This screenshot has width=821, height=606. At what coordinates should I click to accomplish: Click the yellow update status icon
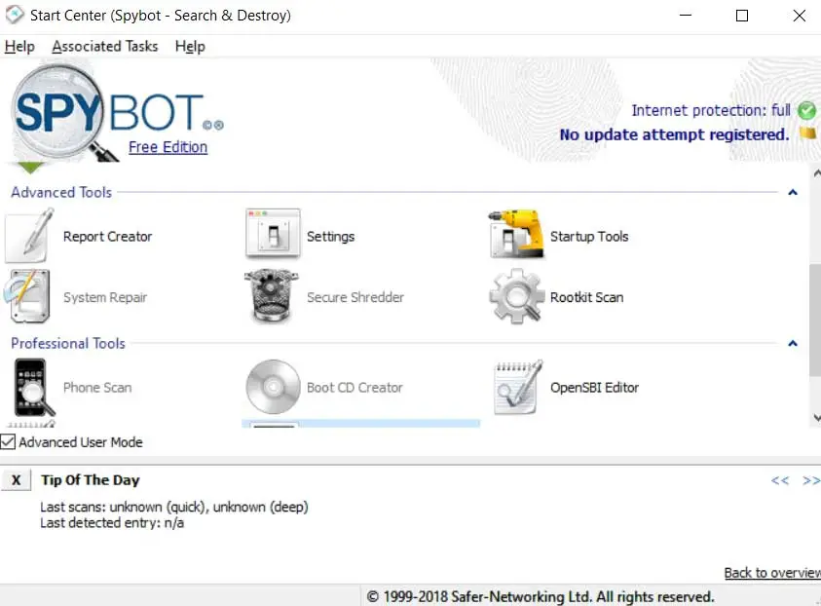tap(808, 133)
